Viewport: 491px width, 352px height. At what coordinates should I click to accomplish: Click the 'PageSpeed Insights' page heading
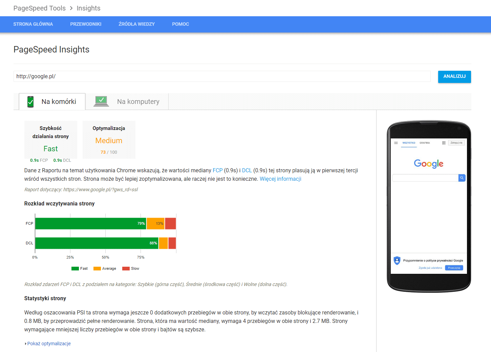coord(51,49)
